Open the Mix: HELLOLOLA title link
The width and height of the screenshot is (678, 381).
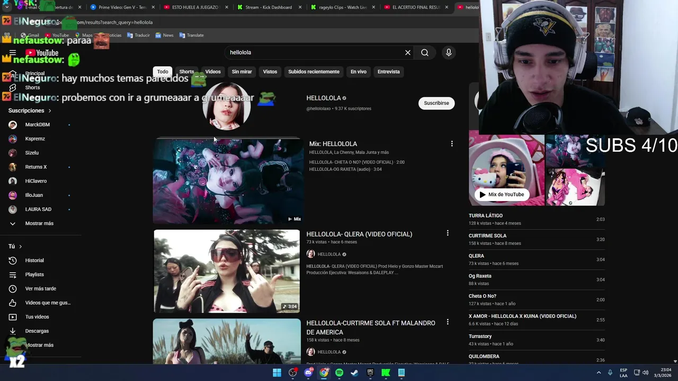click(333, 143)
